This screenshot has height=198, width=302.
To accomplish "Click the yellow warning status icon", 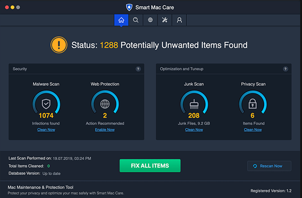I will [59, 45].
